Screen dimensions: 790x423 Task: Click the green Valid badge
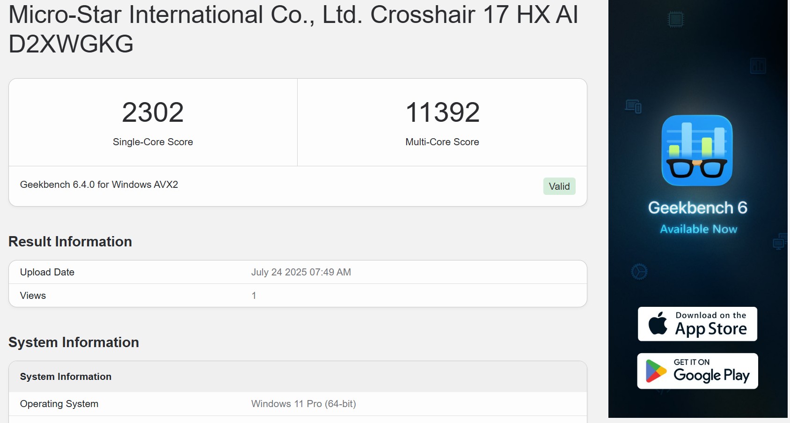tap(559, 186)
